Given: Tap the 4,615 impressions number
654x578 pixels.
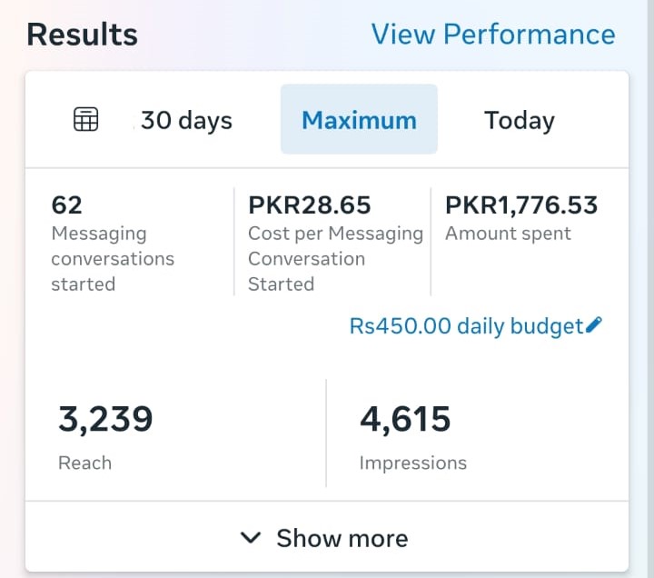Looking at the screenshot, I should pyautogui.click(x=405, y=419).
